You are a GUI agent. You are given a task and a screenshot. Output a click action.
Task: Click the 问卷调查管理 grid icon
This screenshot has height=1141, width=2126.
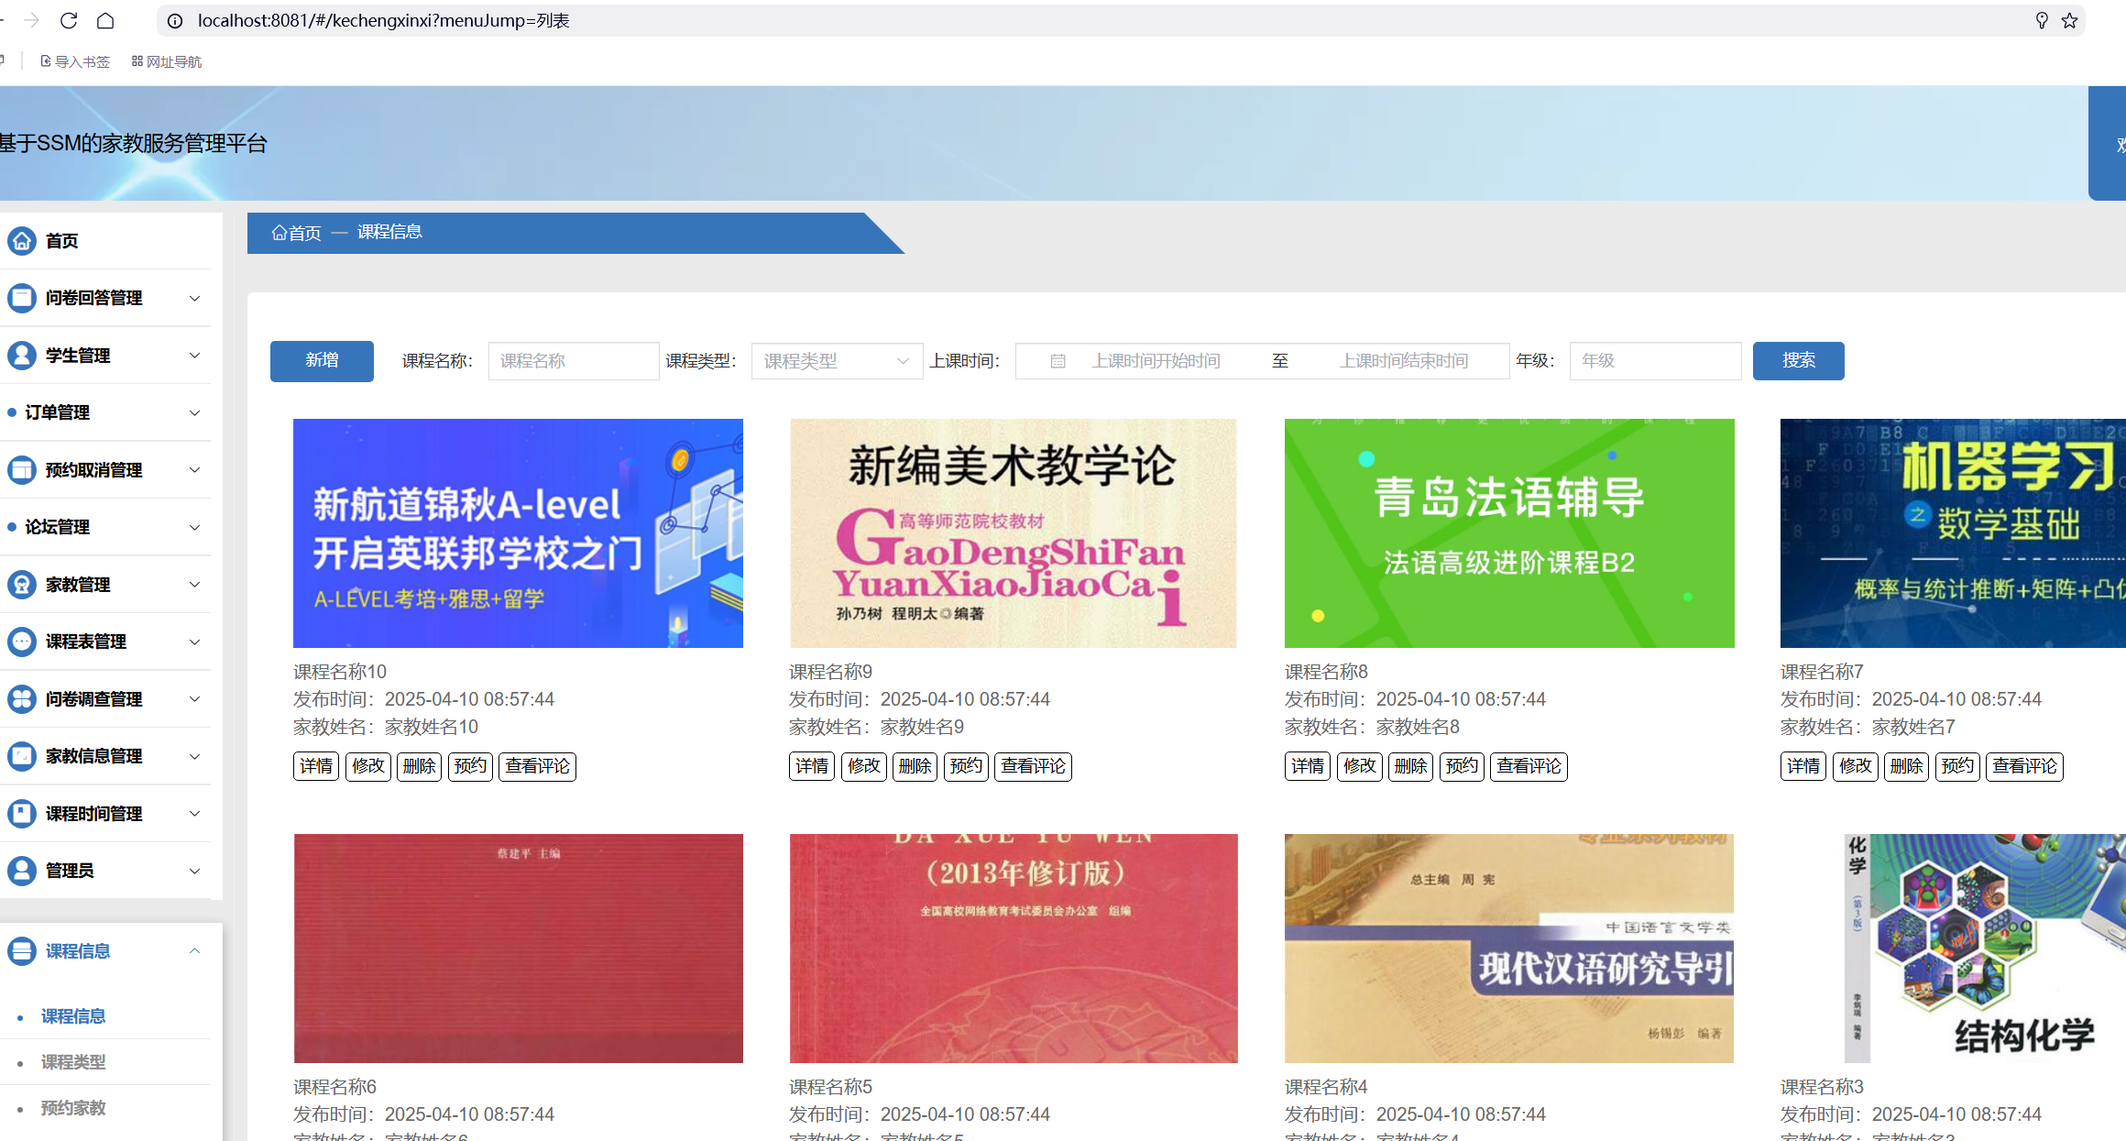click(22, 699)
